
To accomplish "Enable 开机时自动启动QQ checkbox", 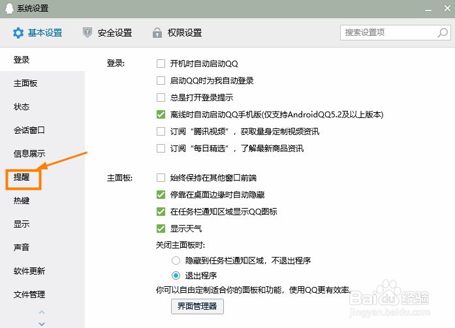I will click(161, 63).
